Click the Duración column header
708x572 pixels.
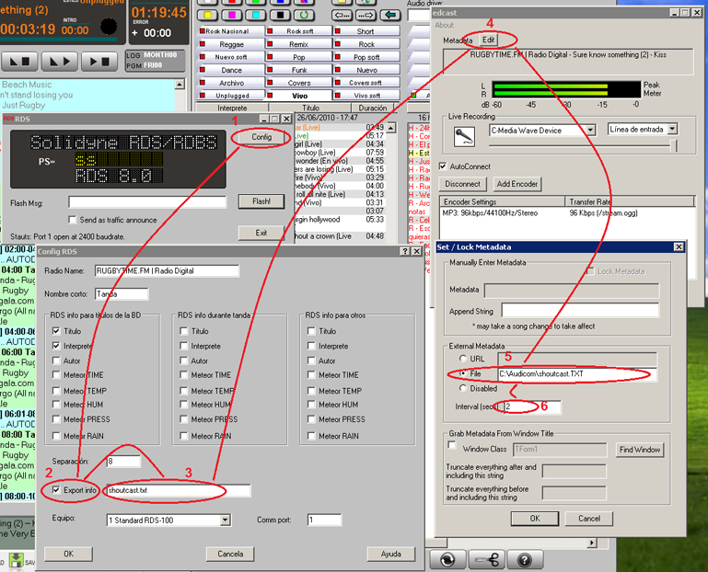tap(373, 108)
